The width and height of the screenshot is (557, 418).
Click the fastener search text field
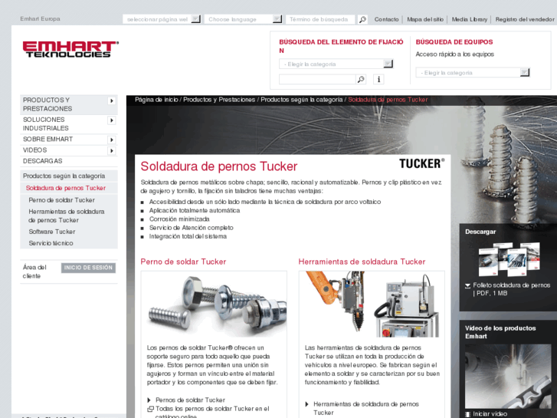[318, 79]
